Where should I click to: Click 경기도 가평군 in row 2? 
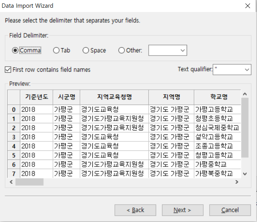coord(171,128)
